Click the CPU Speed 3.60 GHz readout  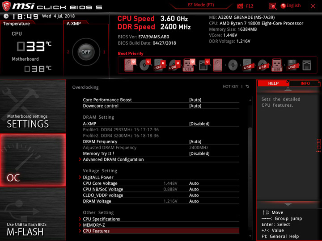coord(153,19)
